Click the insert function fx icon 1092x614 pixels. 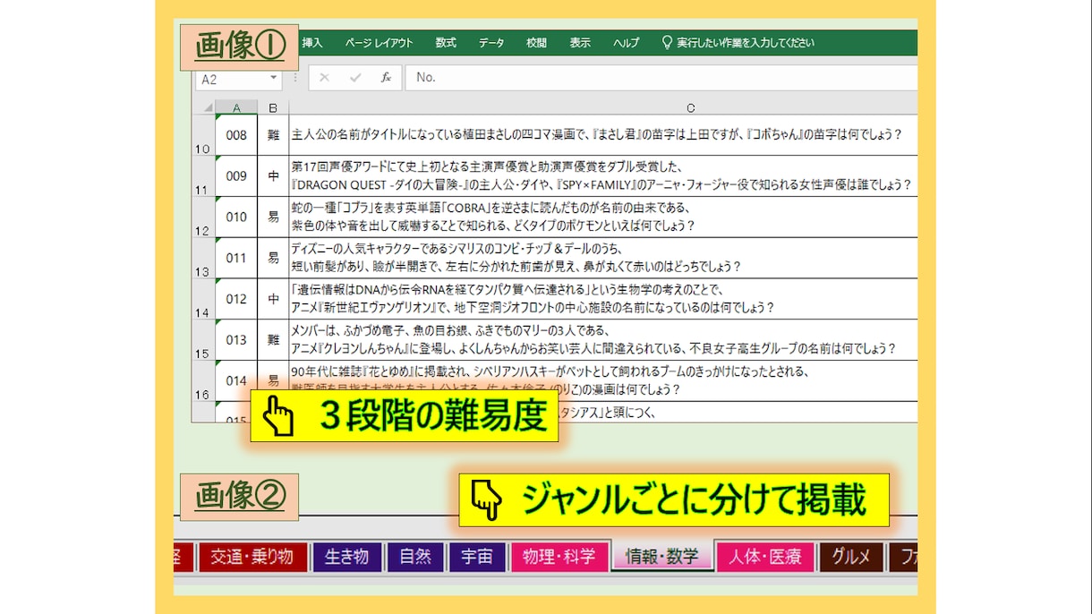386,78
